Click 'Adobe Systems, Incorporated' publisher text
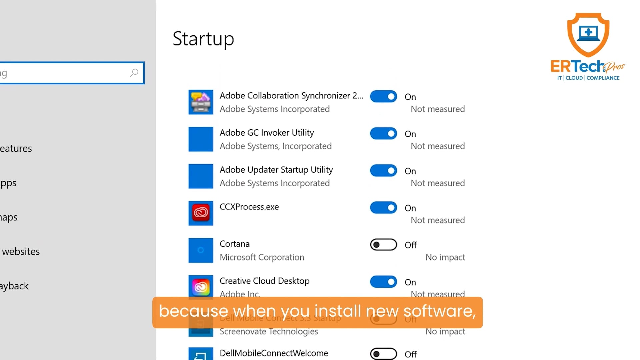This screenshot has width=640, height=360. [276, 146]
